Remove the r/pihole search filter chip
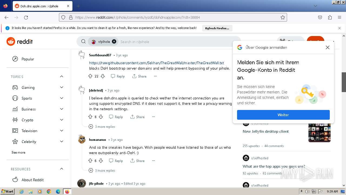 114,41
